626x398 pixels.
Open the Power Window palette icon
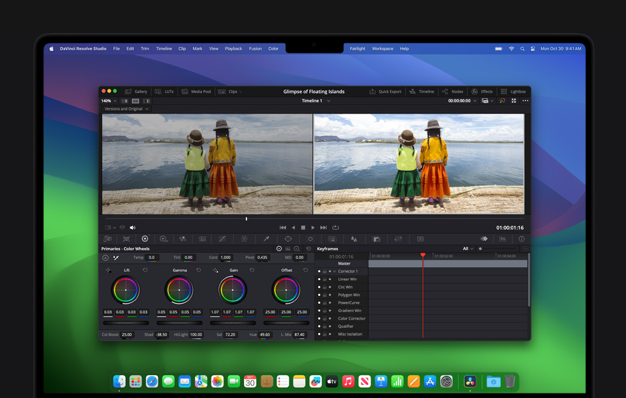(288, 239)
